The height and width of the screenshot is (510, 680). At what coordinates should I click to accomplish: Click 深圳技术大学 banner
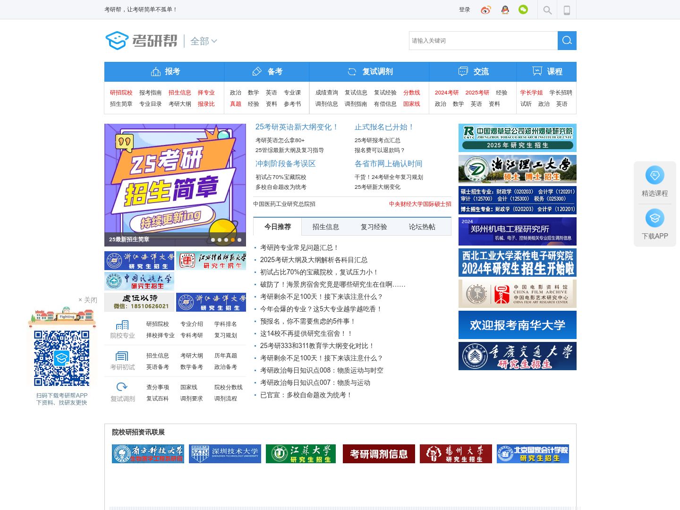click(225, 454)
